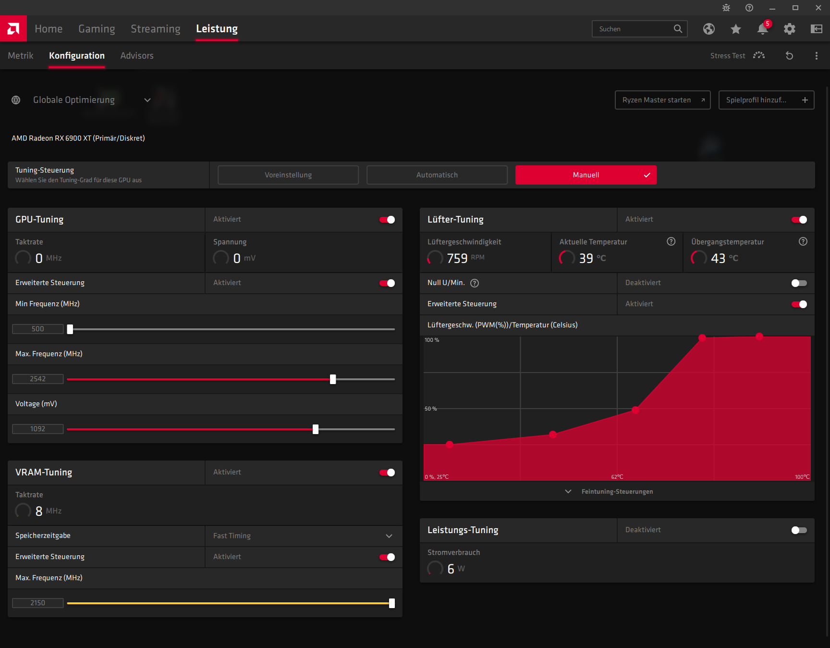Reset tuning with the reset arrow icon
Viewport: 830px width, 648px height.
point(789,56)
